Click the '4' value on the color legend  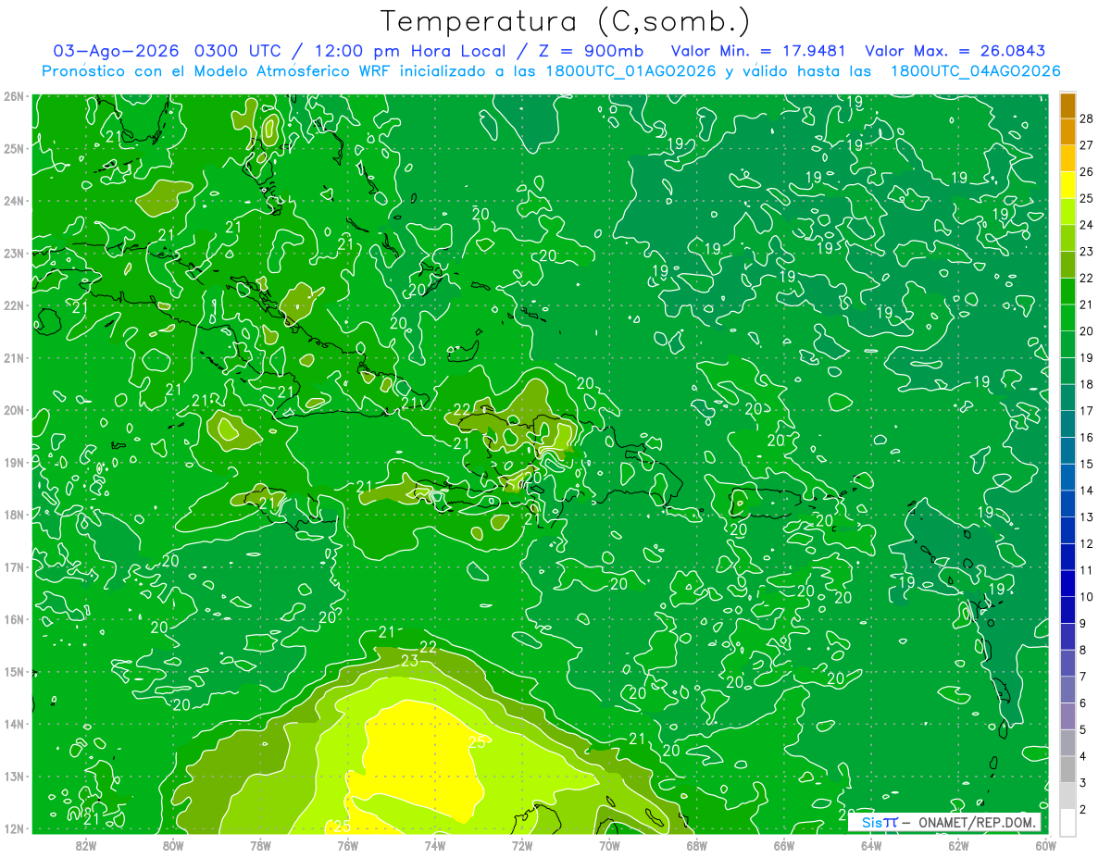click(x=1083, y=756)
